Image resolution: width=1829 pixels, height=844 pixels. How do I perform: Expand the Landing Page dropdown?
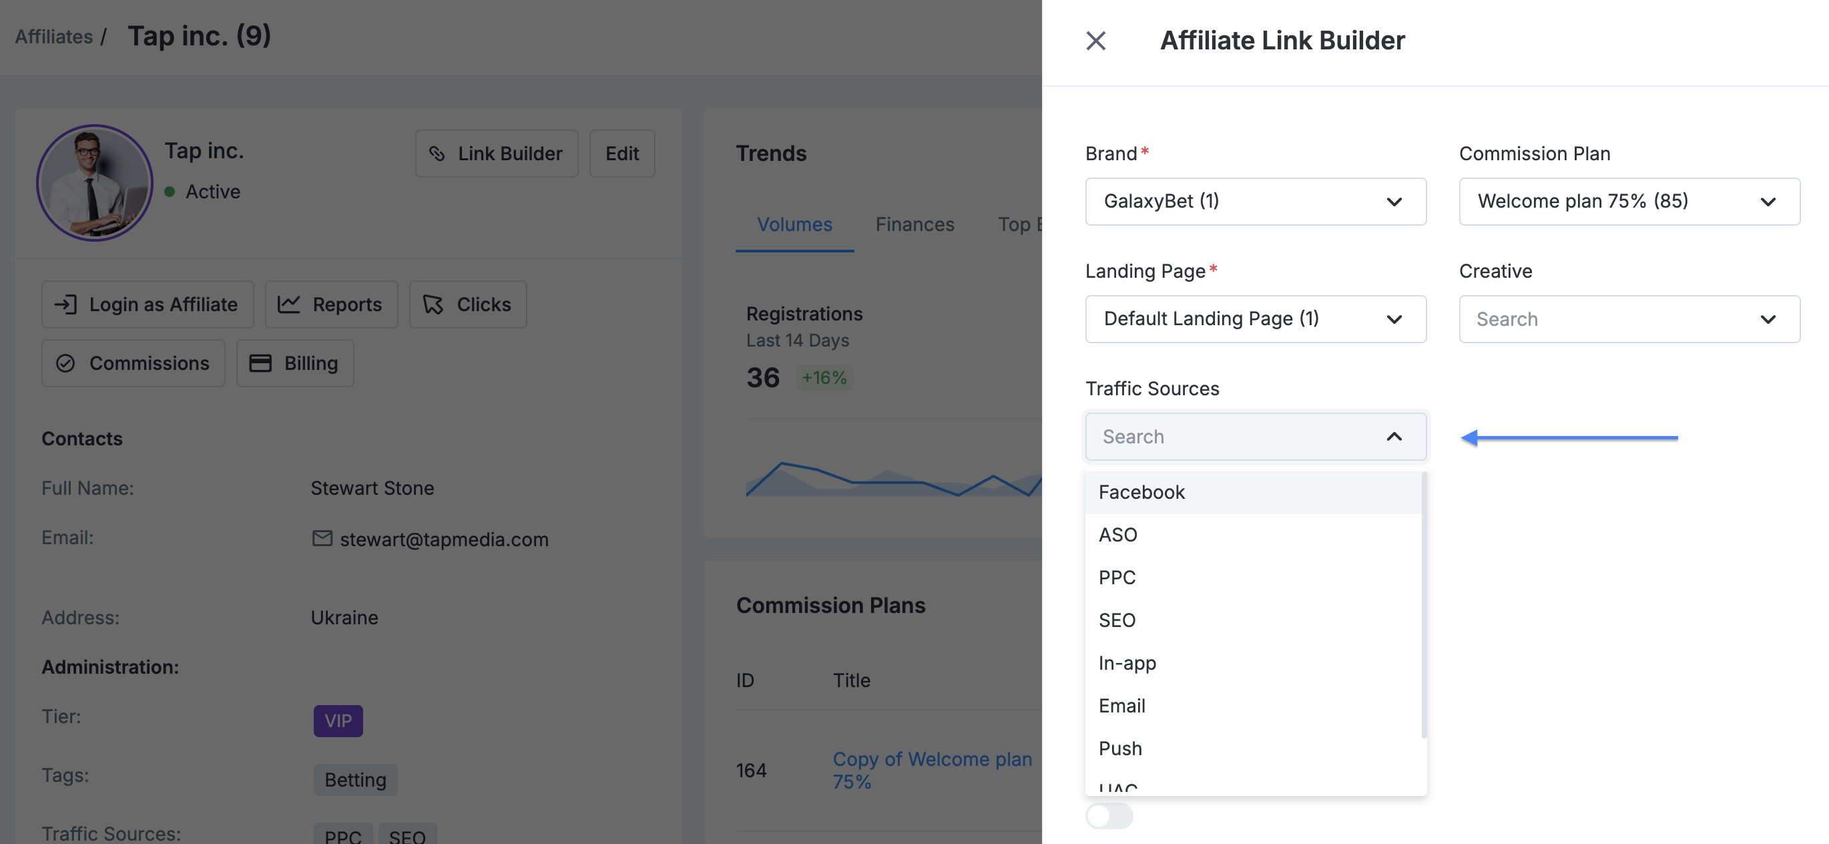[1256, 319]
